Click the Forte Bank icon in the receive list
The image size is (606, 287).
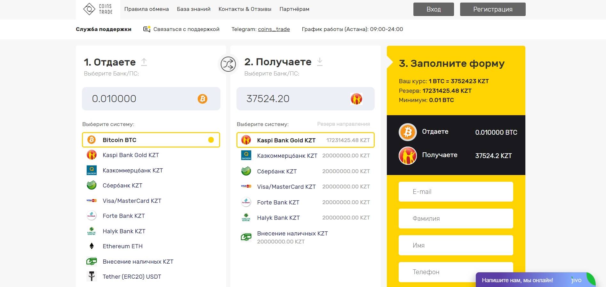pos(246,202)
